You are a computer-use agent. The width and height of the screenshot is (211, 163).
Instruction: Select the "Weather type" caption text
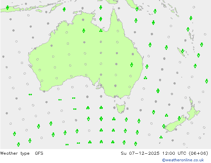pos(15,153)
